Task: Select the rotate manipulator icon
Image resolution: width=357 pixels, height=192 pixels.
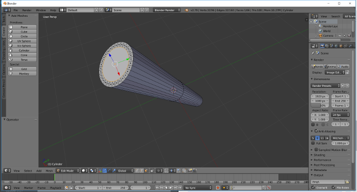Action: click(109, 171)
